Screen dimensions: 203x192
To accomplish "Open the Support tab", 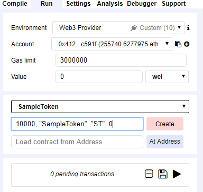I will coord(173,4).
